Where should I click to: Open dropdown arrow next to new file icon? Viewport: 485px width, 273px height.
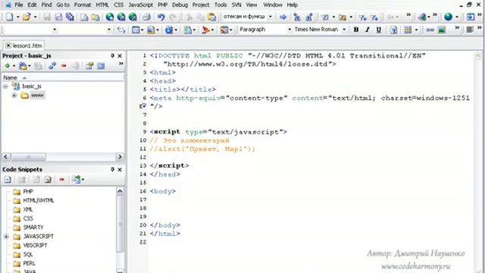17,17
